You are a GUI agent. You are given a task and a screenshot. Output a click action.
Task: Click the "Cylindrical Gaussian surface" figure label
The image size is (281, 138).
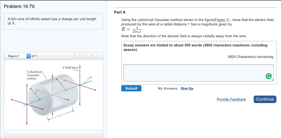[x=33, y=75]
